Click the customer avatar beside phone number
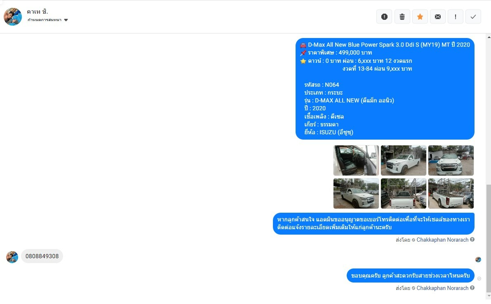 (12, 257)
